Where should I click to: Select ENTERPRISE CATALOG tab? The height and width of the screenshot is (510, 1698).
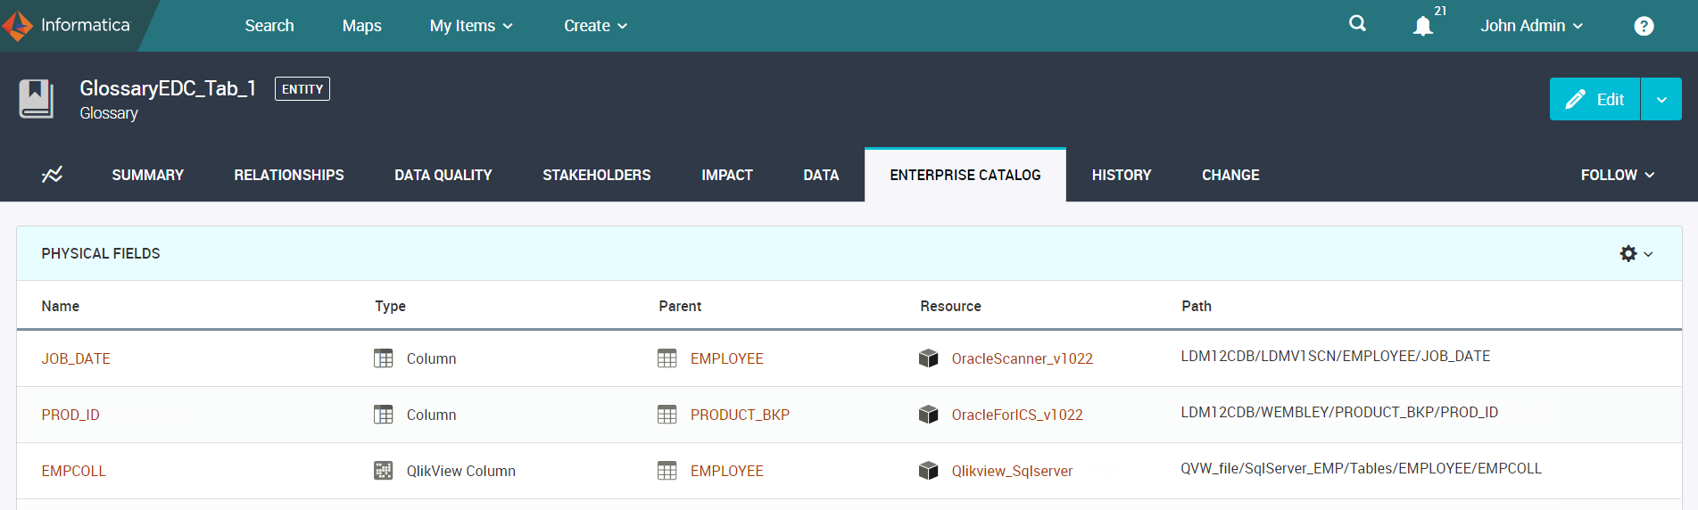tap(965, 175)
